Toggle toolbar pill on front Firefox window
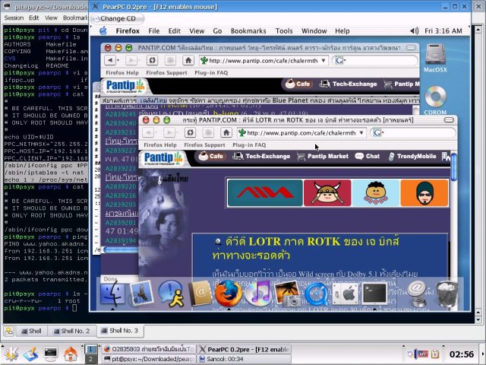Screen dimensions: 486x365 point(449,120)
